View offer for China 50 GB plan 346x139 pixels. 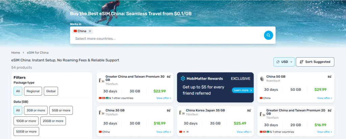coord(324,98)
